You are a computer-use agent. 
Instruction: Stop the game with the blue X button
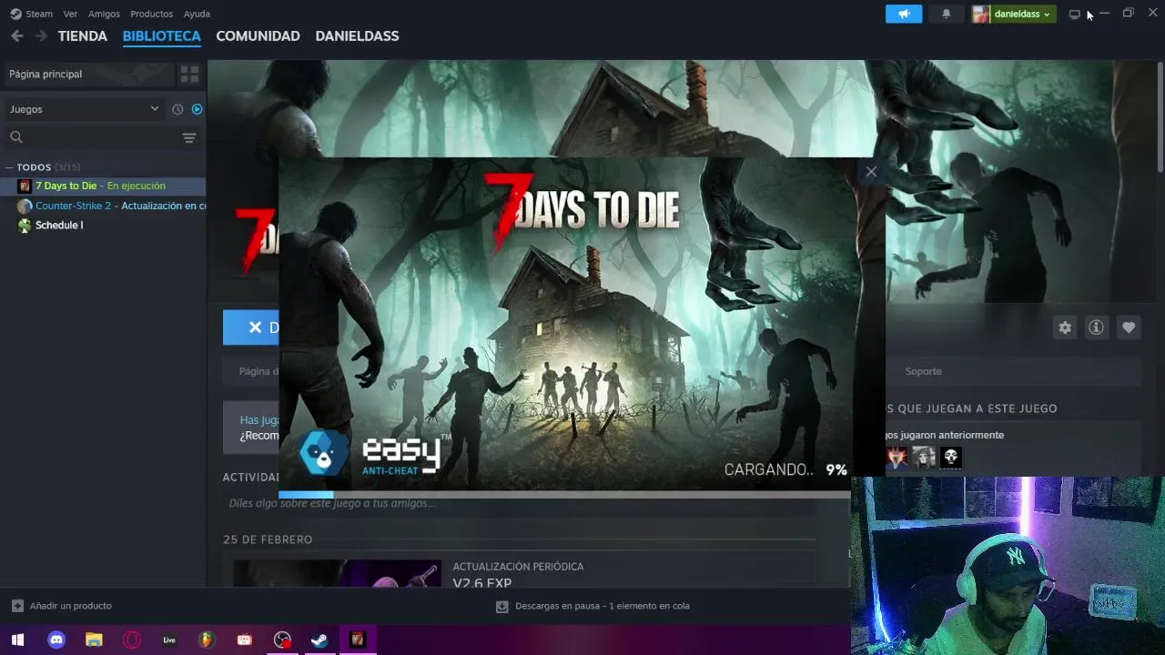click(x=252, y=327)
